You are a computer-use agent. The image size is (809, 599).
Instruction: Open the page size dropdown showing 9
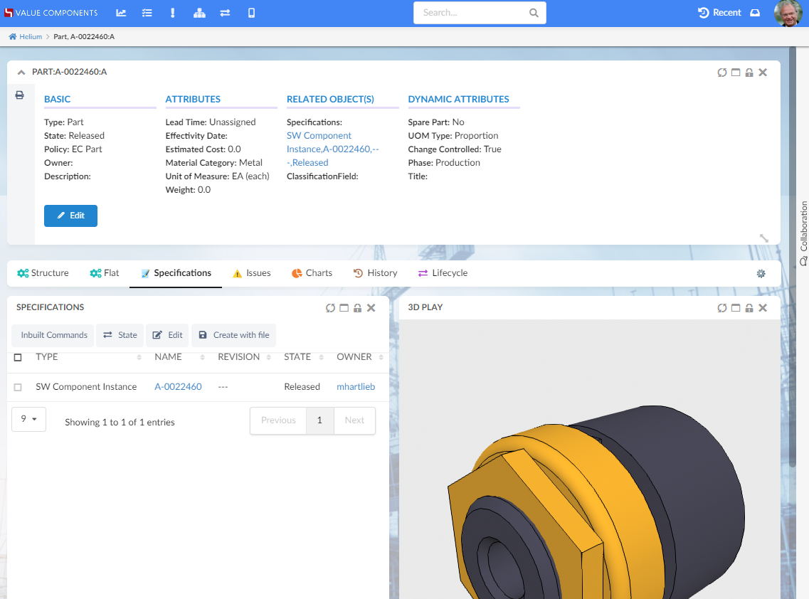(28, 419)
